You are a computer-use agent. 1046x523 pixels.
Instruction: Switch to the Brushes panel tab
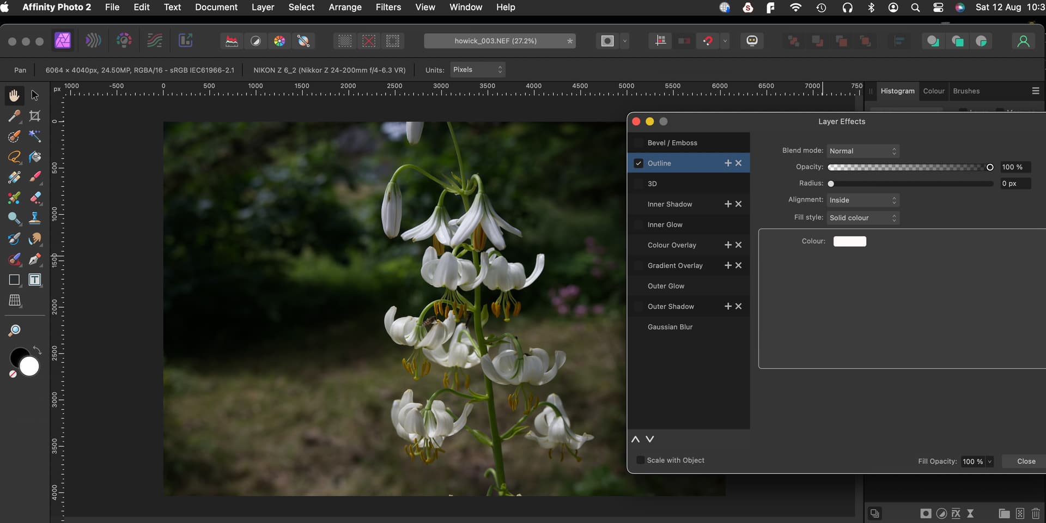[x=966, y=91]
